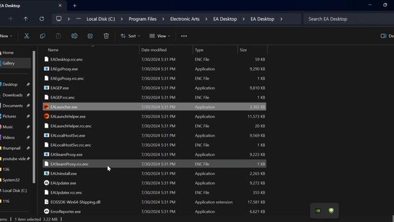Click the Search EA Desktop field
The height and width of the screenshot is (222, 394).
[x=349, y=19]
